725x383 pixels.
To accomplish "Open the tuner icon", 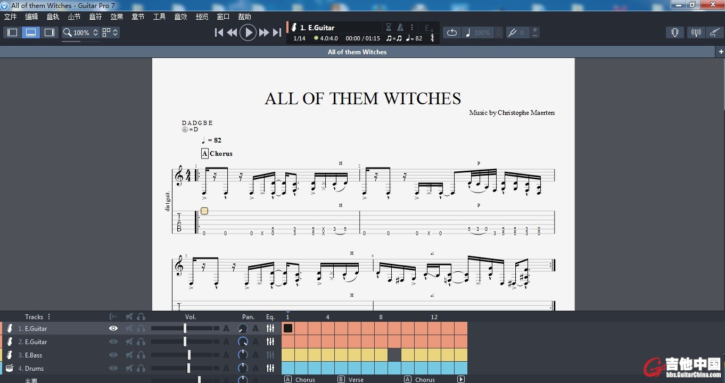I will 696,32.
